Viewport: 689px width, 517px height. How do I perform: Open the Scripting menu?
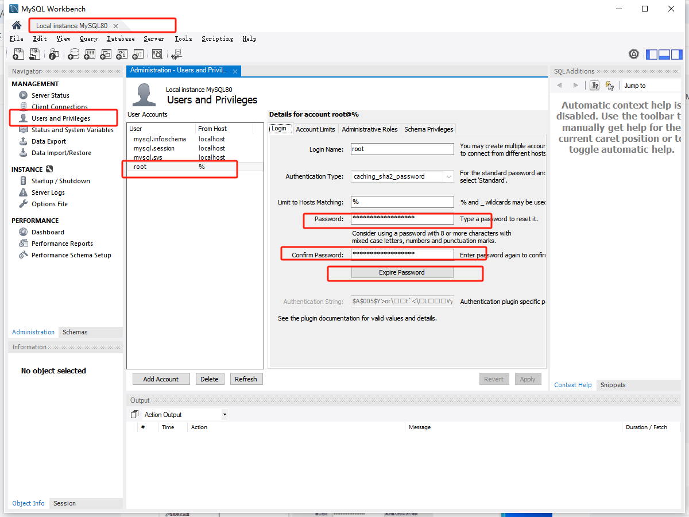point(217,38)
